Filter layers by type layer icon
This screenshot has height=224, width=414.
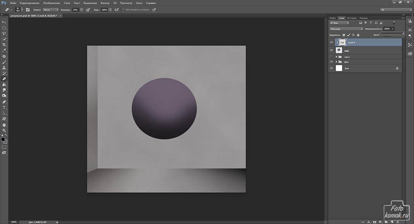tap(371, 23)
